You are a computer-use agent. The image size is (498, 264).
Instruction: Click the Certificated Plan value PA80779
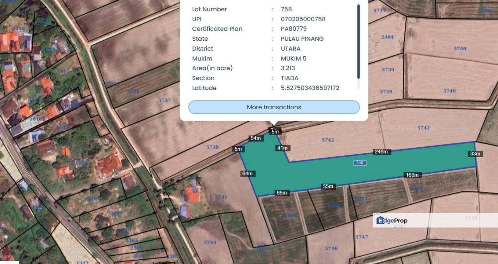(293, 29)
